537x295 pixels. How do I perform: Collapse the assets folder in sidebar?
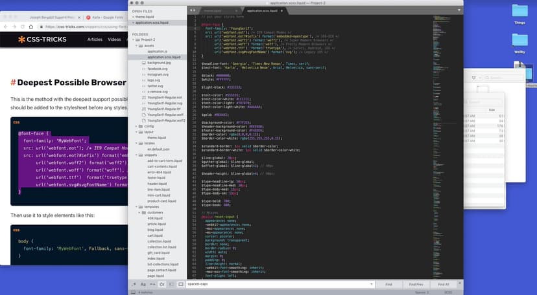coord(137,45)
